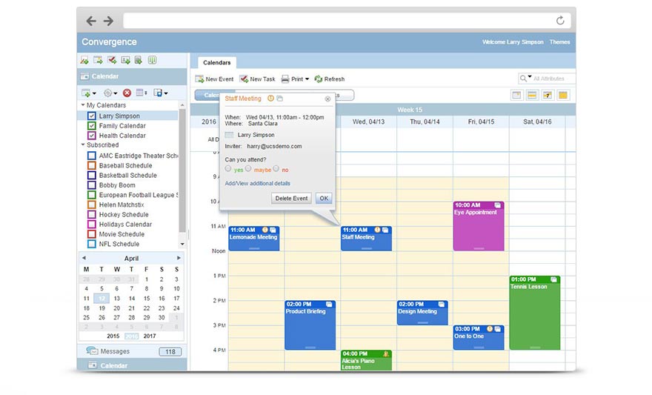Click the Tennis Lesson event
This screenshot has width=652, height=395.
point(535,313)
